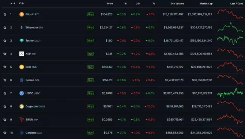
Task: Click the Ethereum diamond logo
Action: click(21, 27)
